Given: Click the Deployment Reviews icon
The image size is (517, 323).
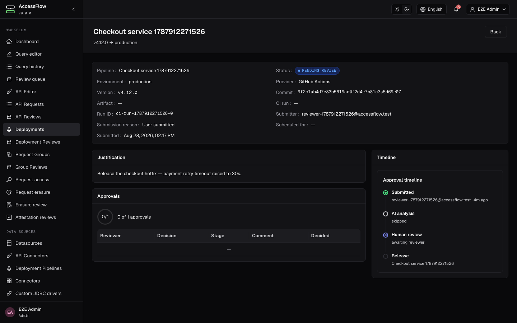Looking at the screenshot, I should [9, 142].
